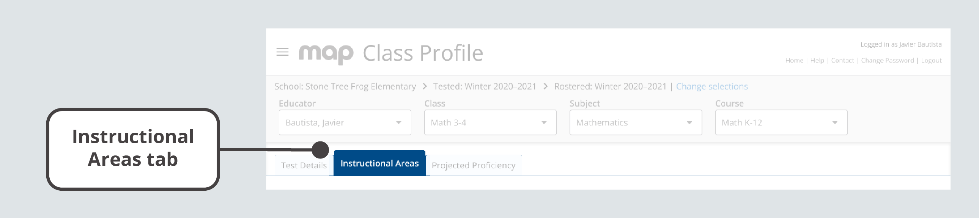Go to the Home link
The height and width of the screenshot is (218, 979).
coord(794,60)
